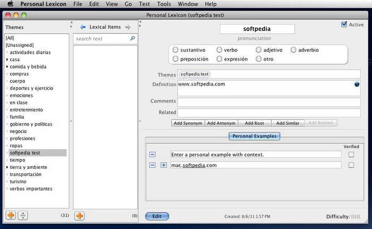Click the pronunciation placeholder text
Image resolution: width=372 pixels, height=229 pixels.
(x=254, y=38)
